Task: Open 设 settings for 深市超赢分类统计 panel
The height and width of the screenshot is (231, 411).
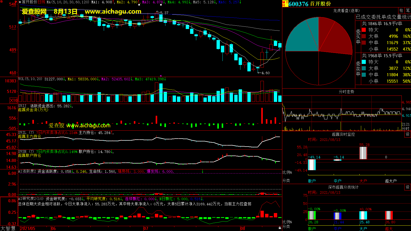Action: coord(407,187)
